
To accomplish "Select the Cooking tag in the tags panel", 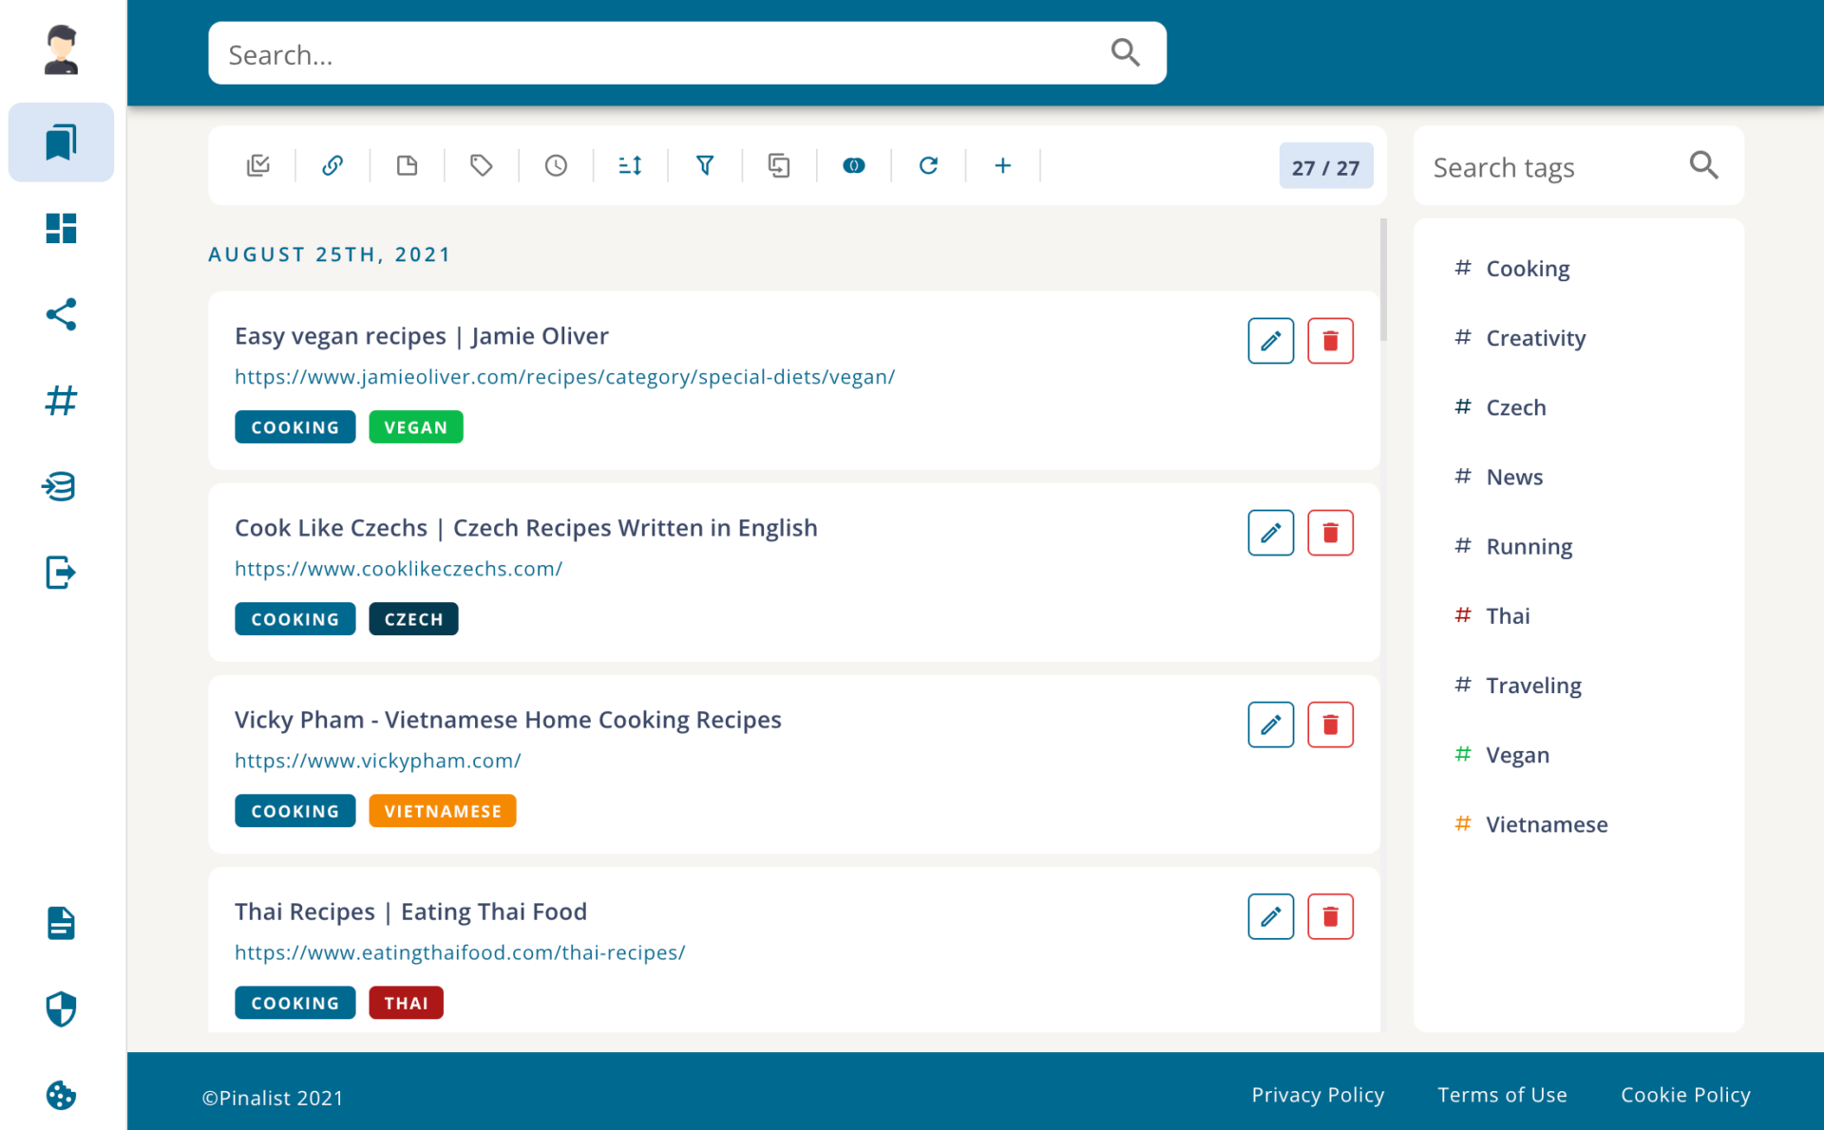I will [x=1528, y=268].
